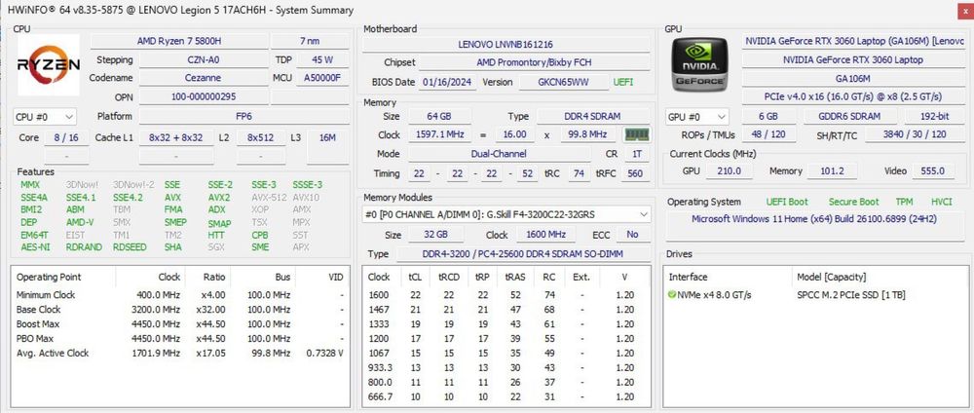The image size is (974, 413).
Task: Click the 3840 / 30 / 120 shaders field
Action: pyautogui.click(x=916, y=134)
